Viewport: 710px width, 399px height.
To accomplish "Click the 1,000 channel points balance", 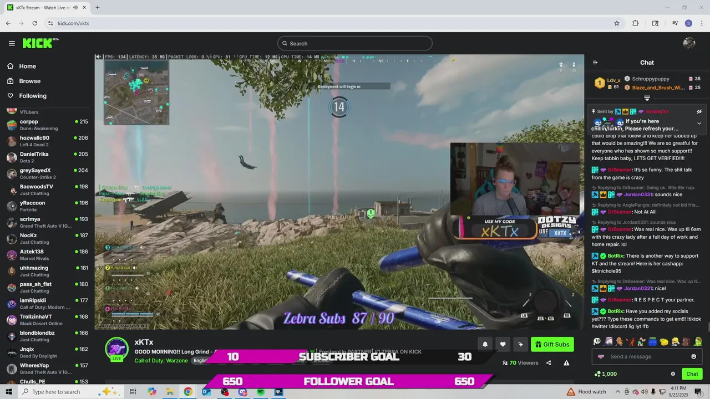I will point(605,374).
